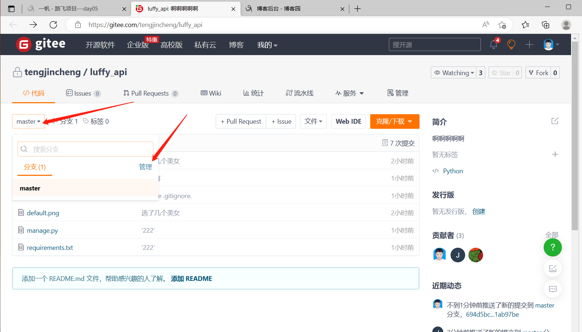Click the plus icon in Gitee navbar
The image size is (582, 332).
(x=529, y=45)
